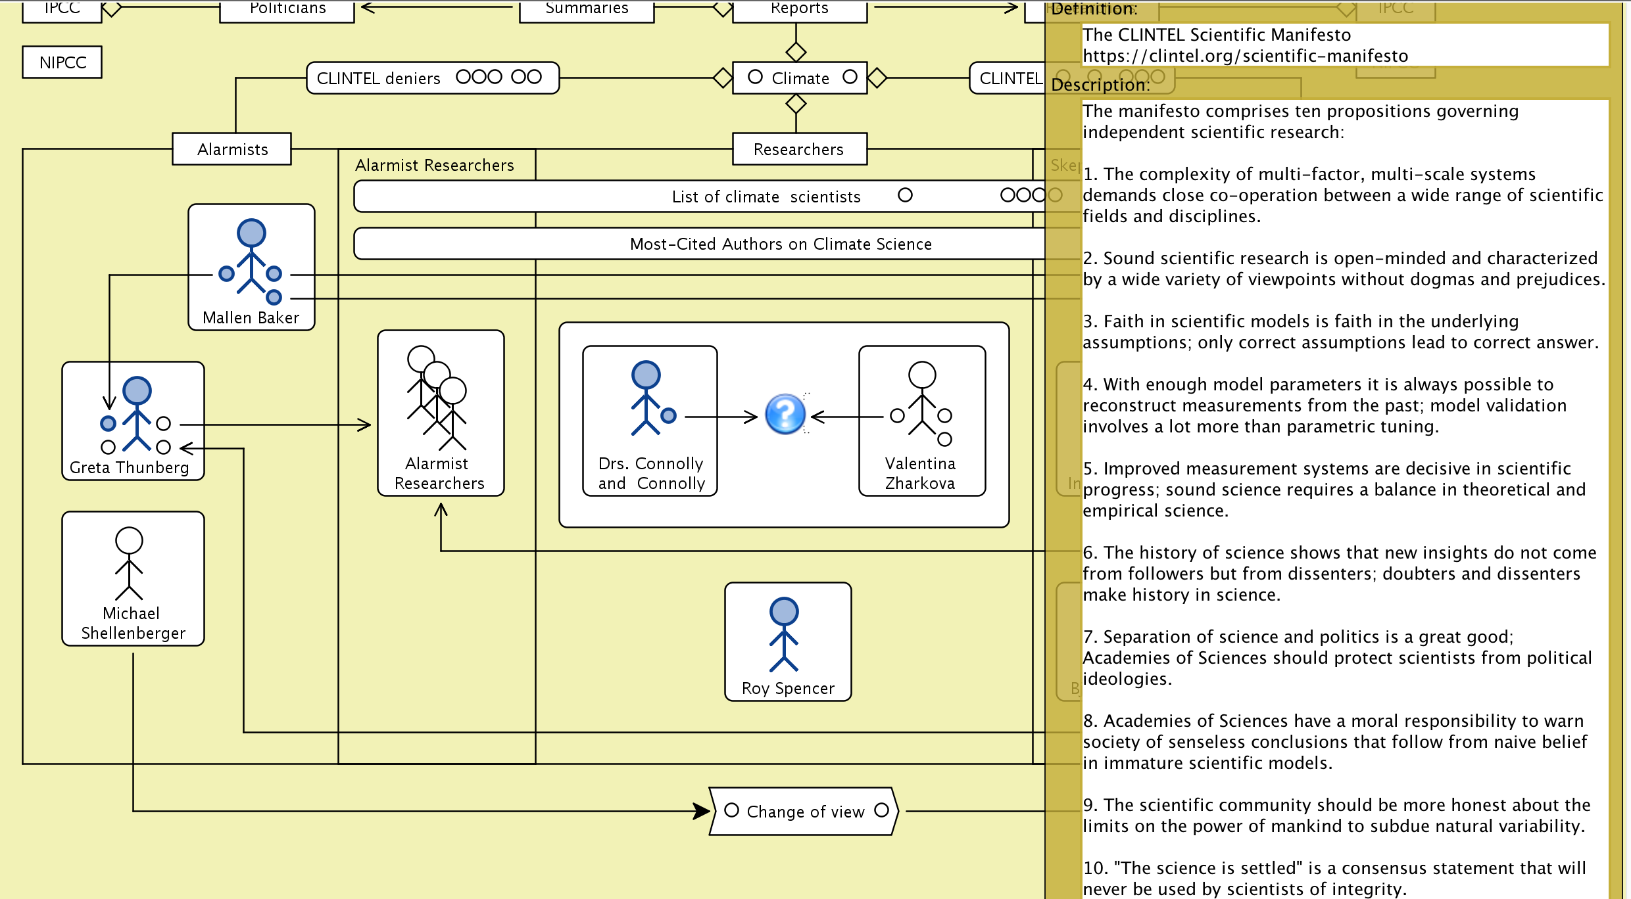Screen dimensions: 1631x899
Task: Select the Drs. Connolly person icon
Action: click(x=647, y=398)
